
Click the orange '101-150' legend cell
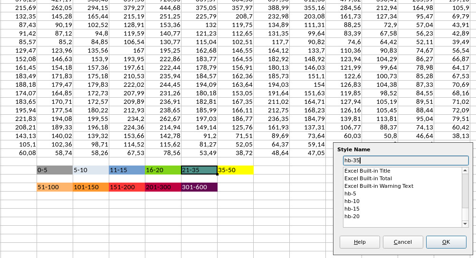pyautogui.click(x=91, y=187)
